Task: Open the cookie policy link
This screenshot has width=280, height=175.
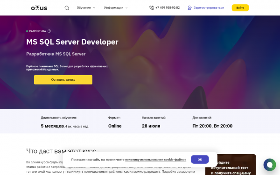Action: pos(155,160)
